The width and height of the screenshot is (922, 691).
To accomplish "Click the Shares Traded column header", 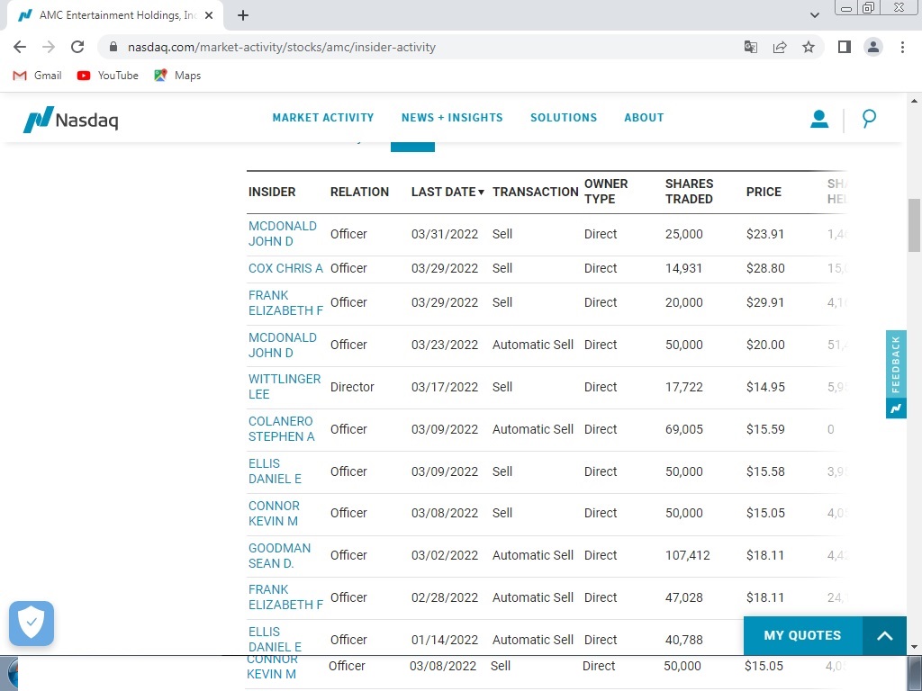I will 689,192.
